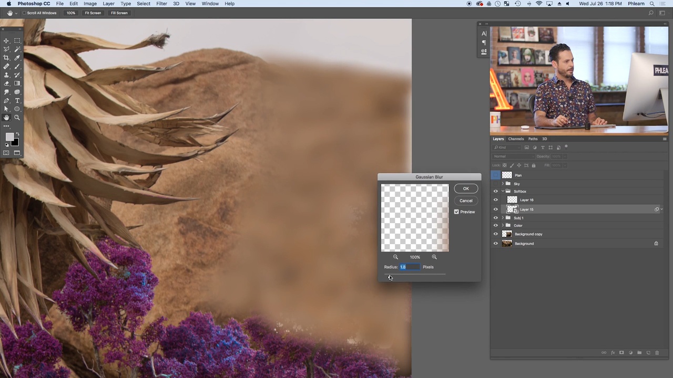Select the Zoom tool in toolbar
The width and height of the screenshot is (673, 378).
click(17, 118)
